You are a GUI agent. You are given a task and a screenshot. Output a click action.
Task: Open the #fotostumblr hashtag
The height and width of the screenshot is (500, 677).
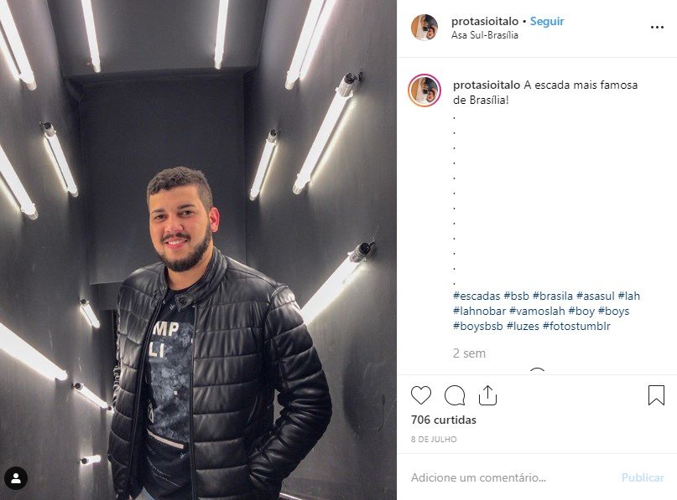[x=576, y=327]
